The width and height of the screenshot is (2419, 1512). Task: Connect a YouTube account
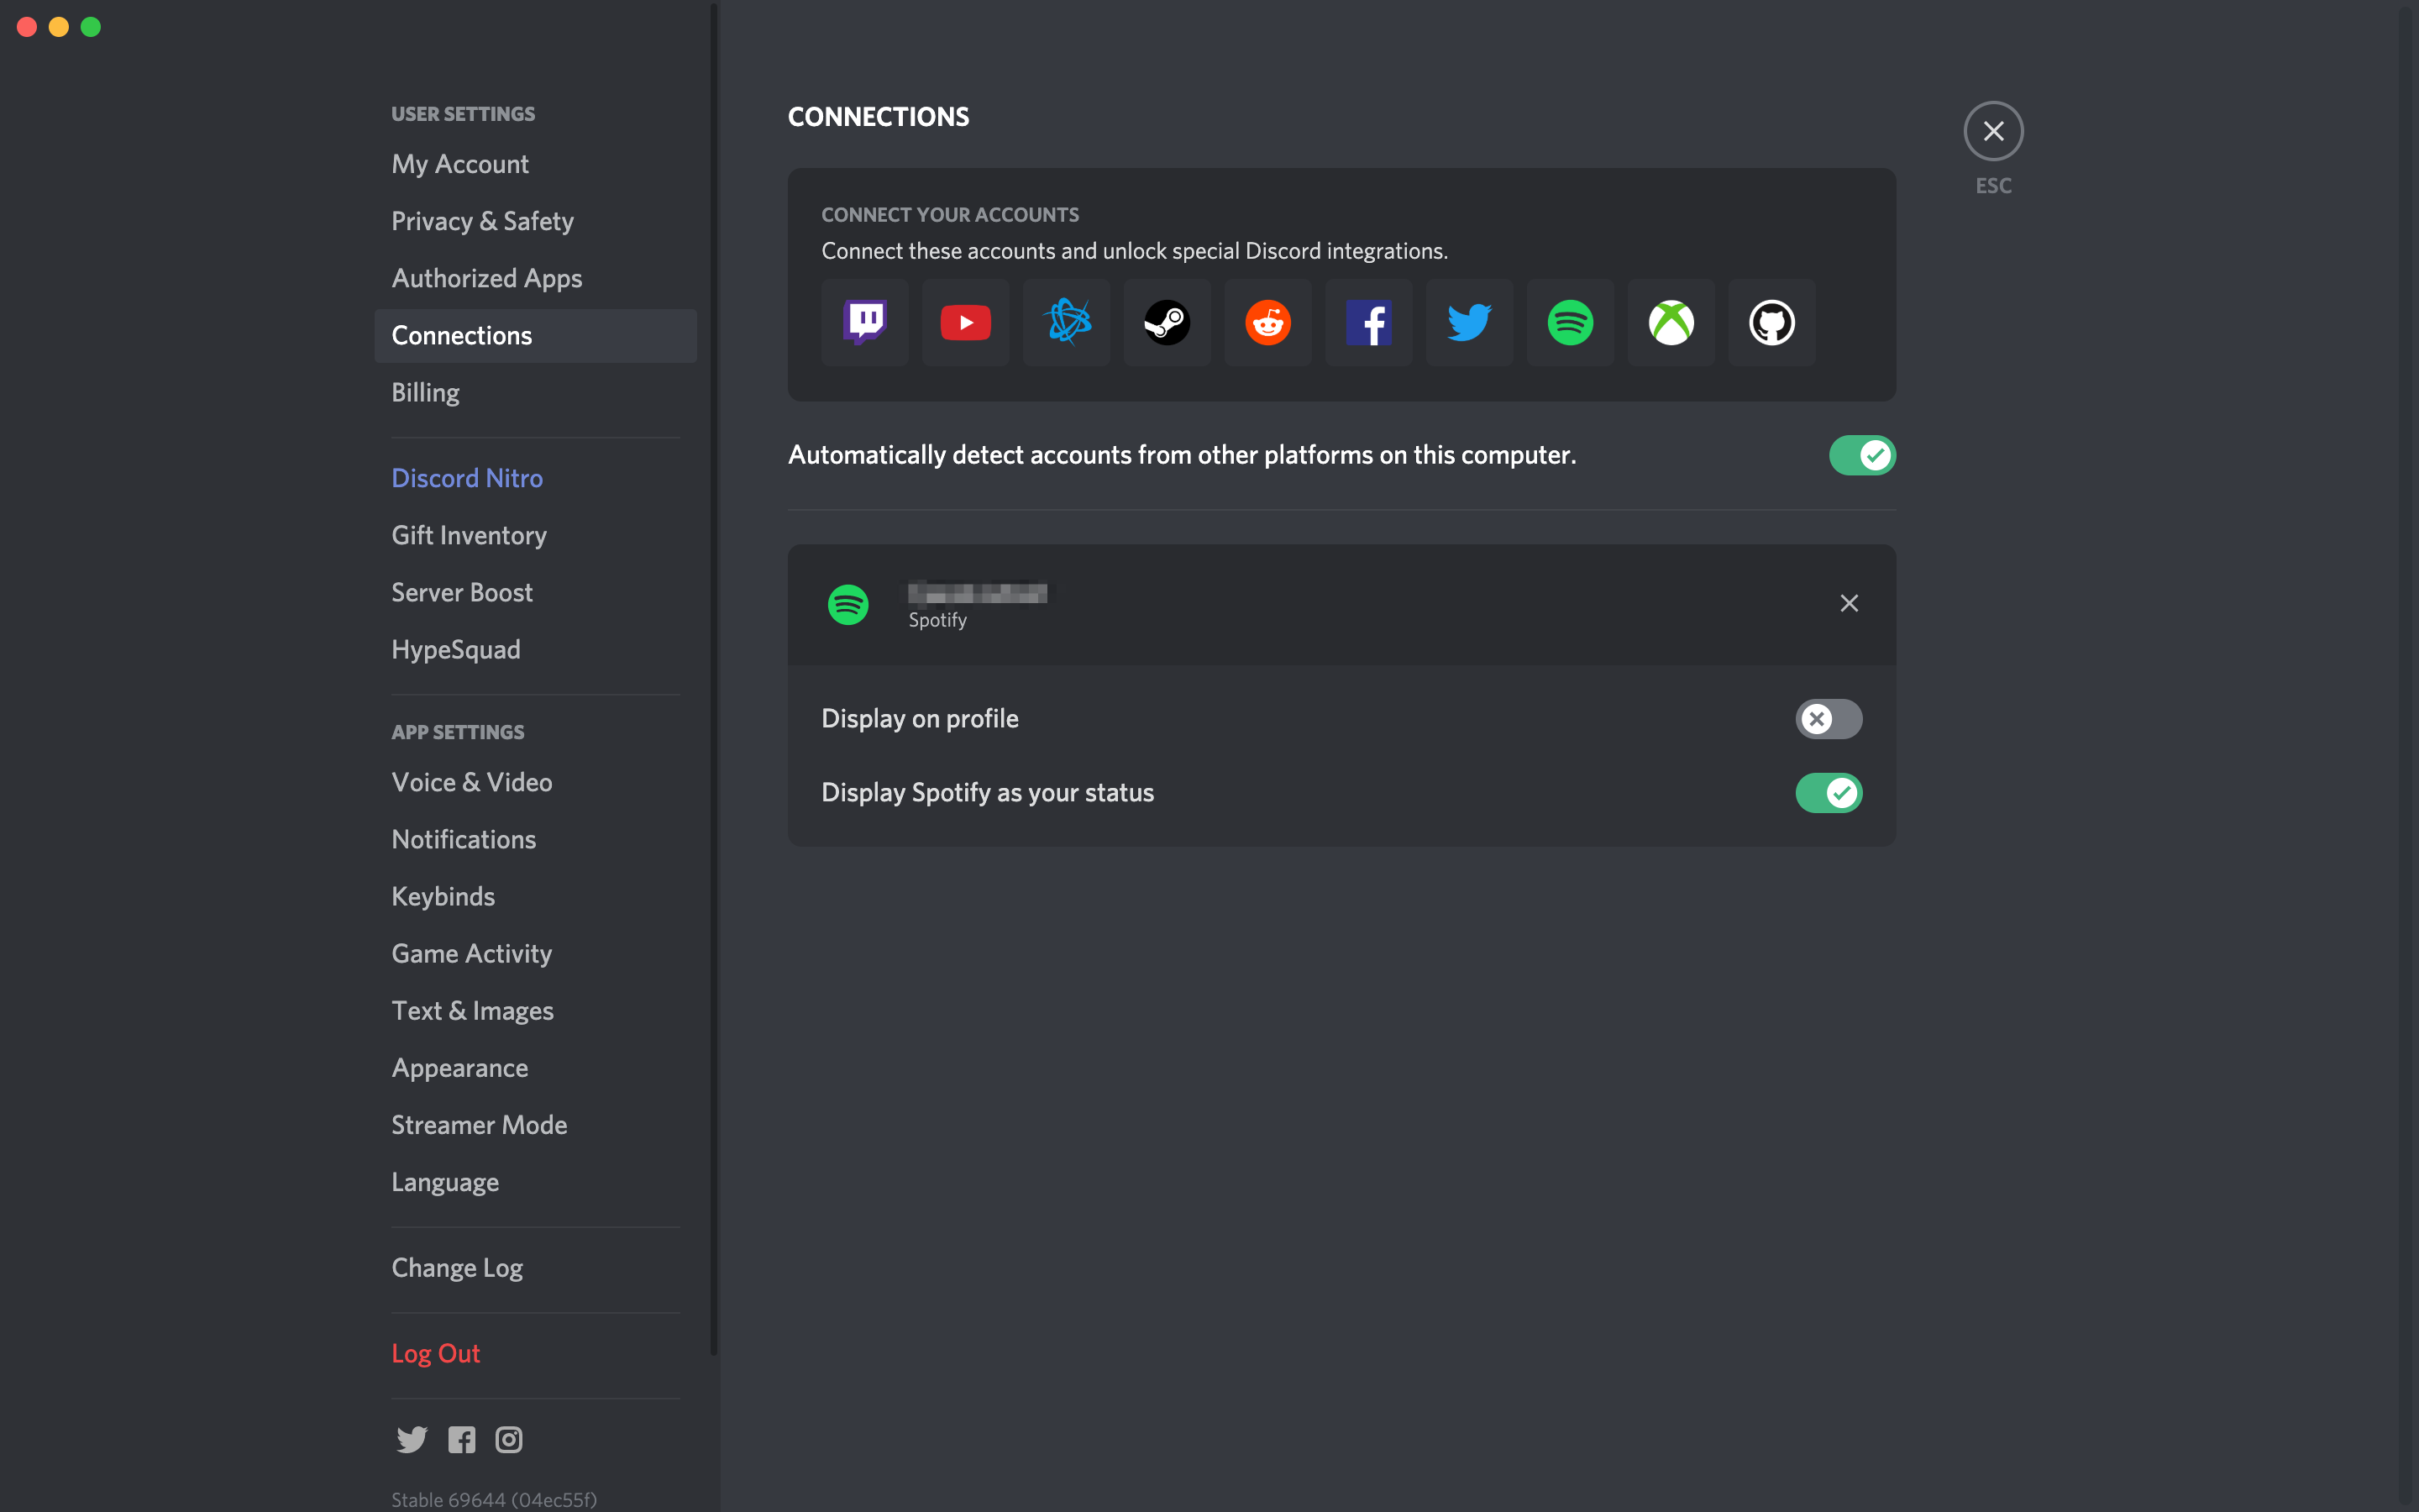(966, 322)
